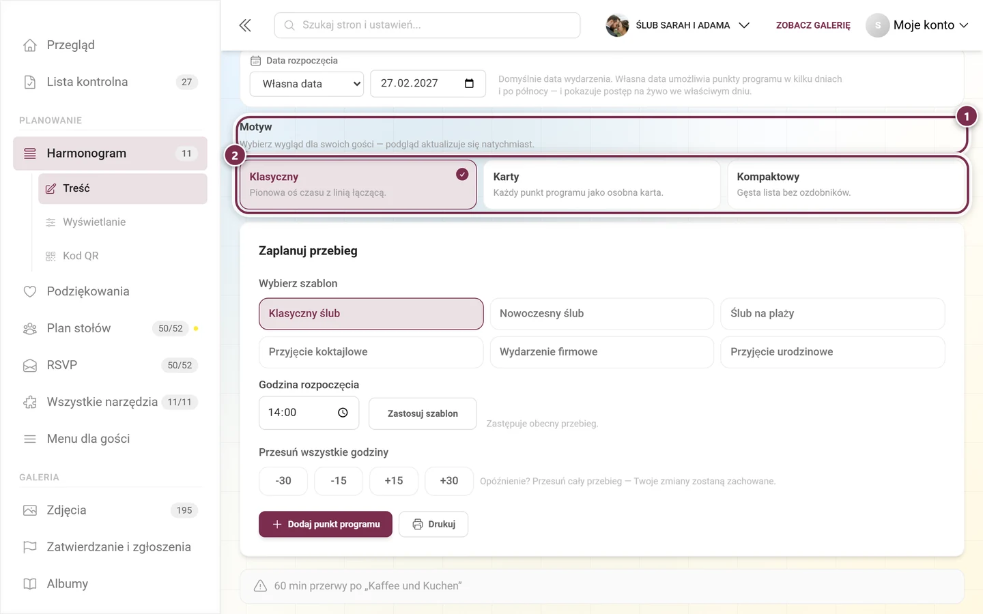The height and width of the screenshot is (614, 983).
Task: Click Zobacz galerię link
Action: coord(813,25)
